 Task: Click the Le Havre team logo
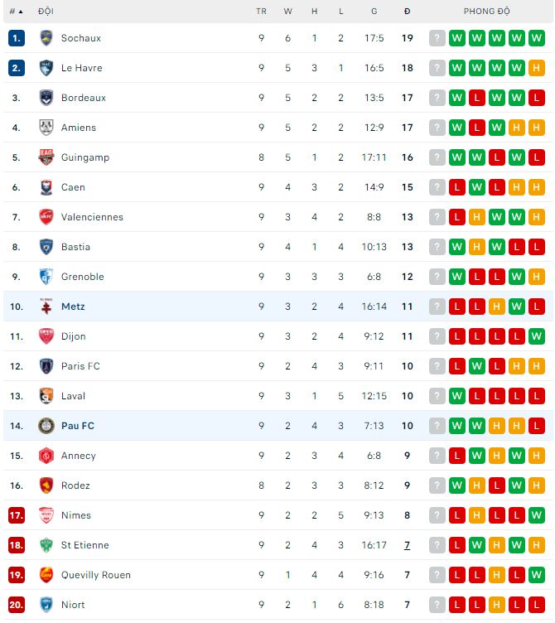tap(46, 68)
